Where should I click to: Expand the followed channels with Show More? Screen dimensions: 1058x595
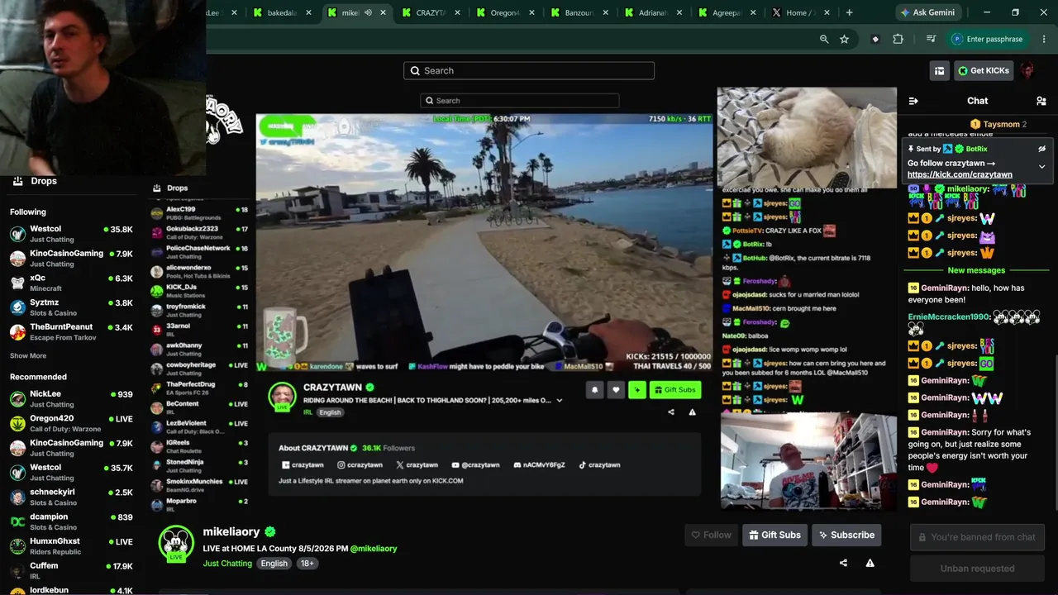(x=28, y=356)
